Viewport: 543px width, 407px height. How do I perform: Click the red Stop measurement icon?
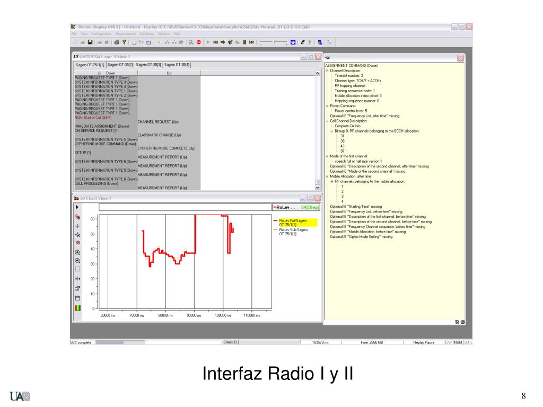[x=199, y=42]
